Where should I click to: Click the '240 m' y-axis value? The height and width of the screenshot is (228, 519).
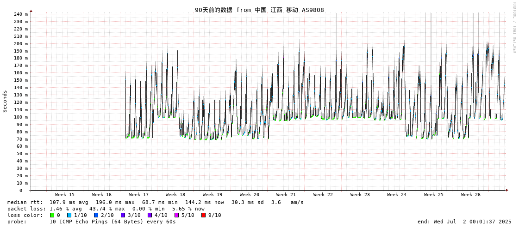tap(20, 14)
